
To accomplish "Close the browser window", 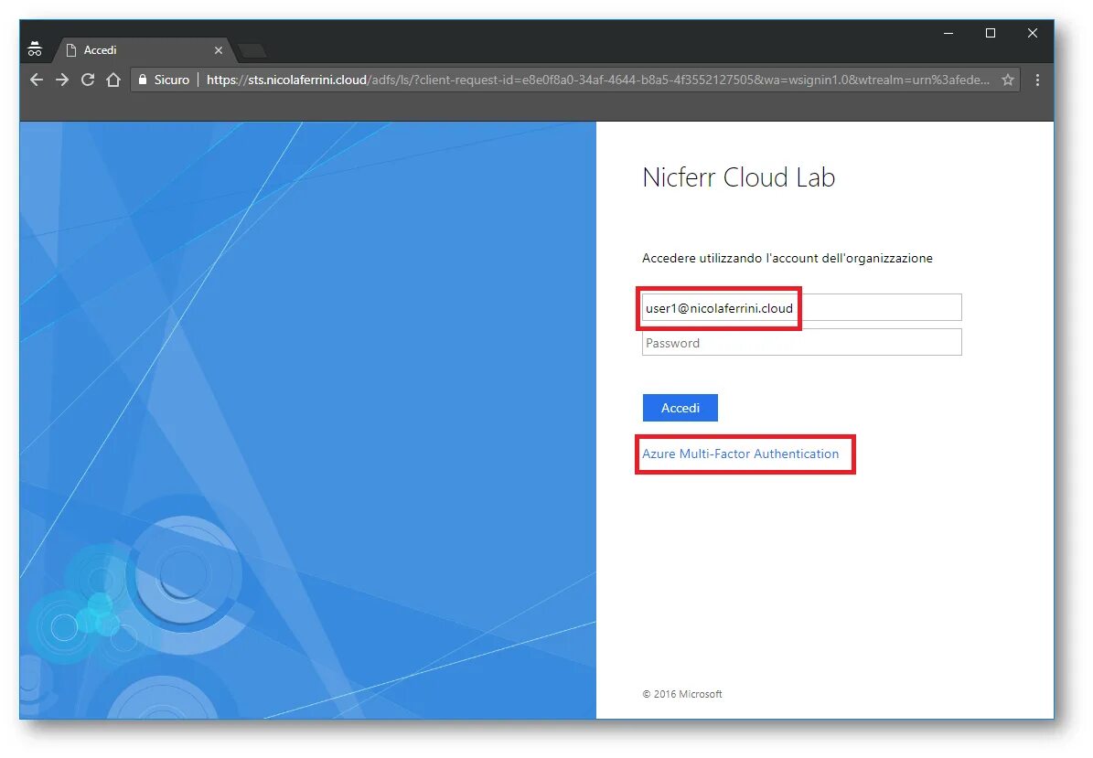I will coord(1033,34).
